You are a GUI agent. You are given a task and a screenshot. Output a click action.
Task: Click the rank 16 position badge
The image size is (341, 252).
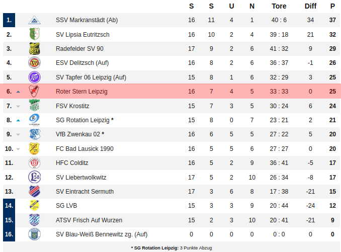[x=9, y=234]
